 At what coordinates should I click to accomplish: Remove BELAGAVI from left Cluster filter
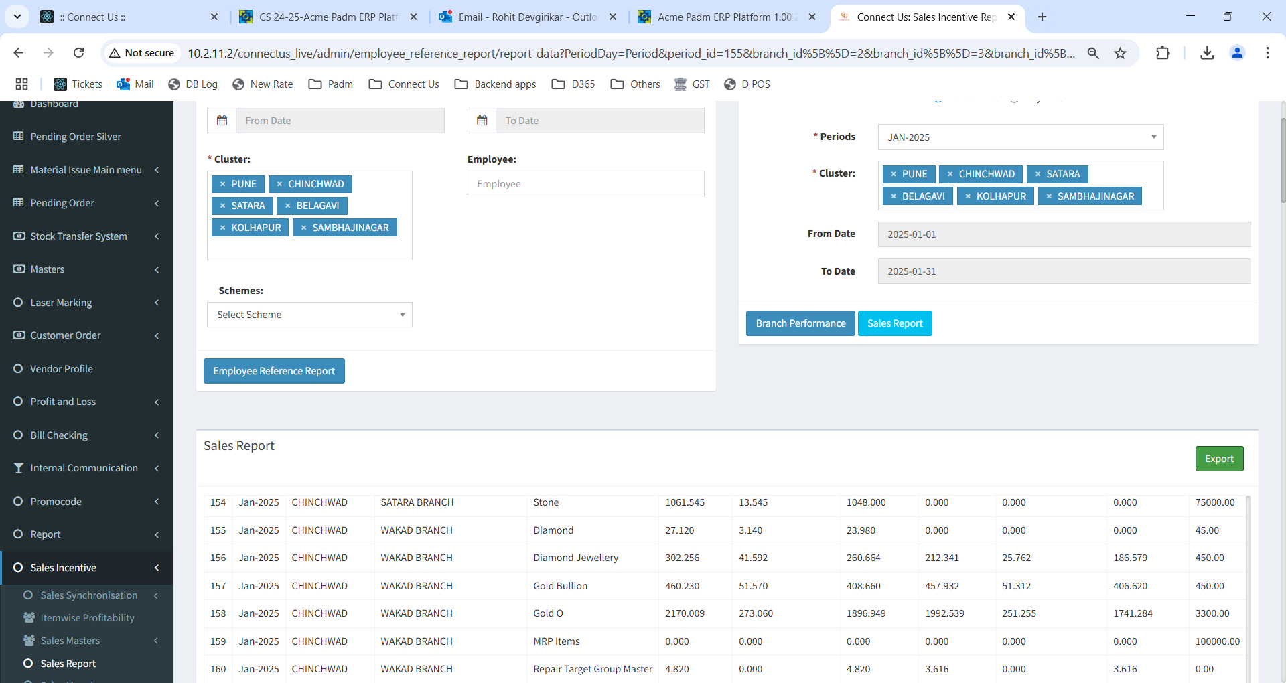click(287, 206)
